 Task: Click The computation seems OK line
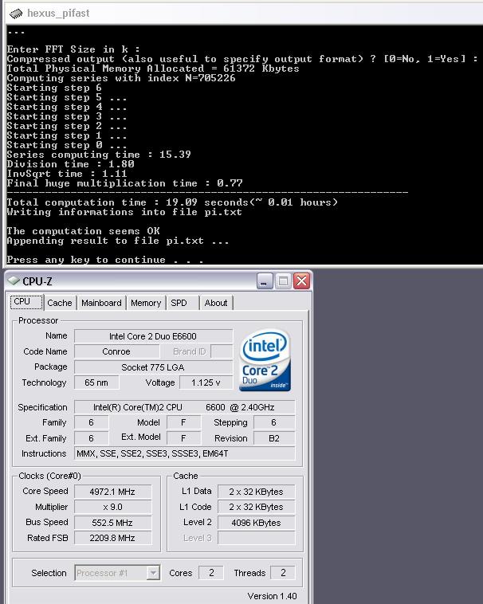coord(83,231)
